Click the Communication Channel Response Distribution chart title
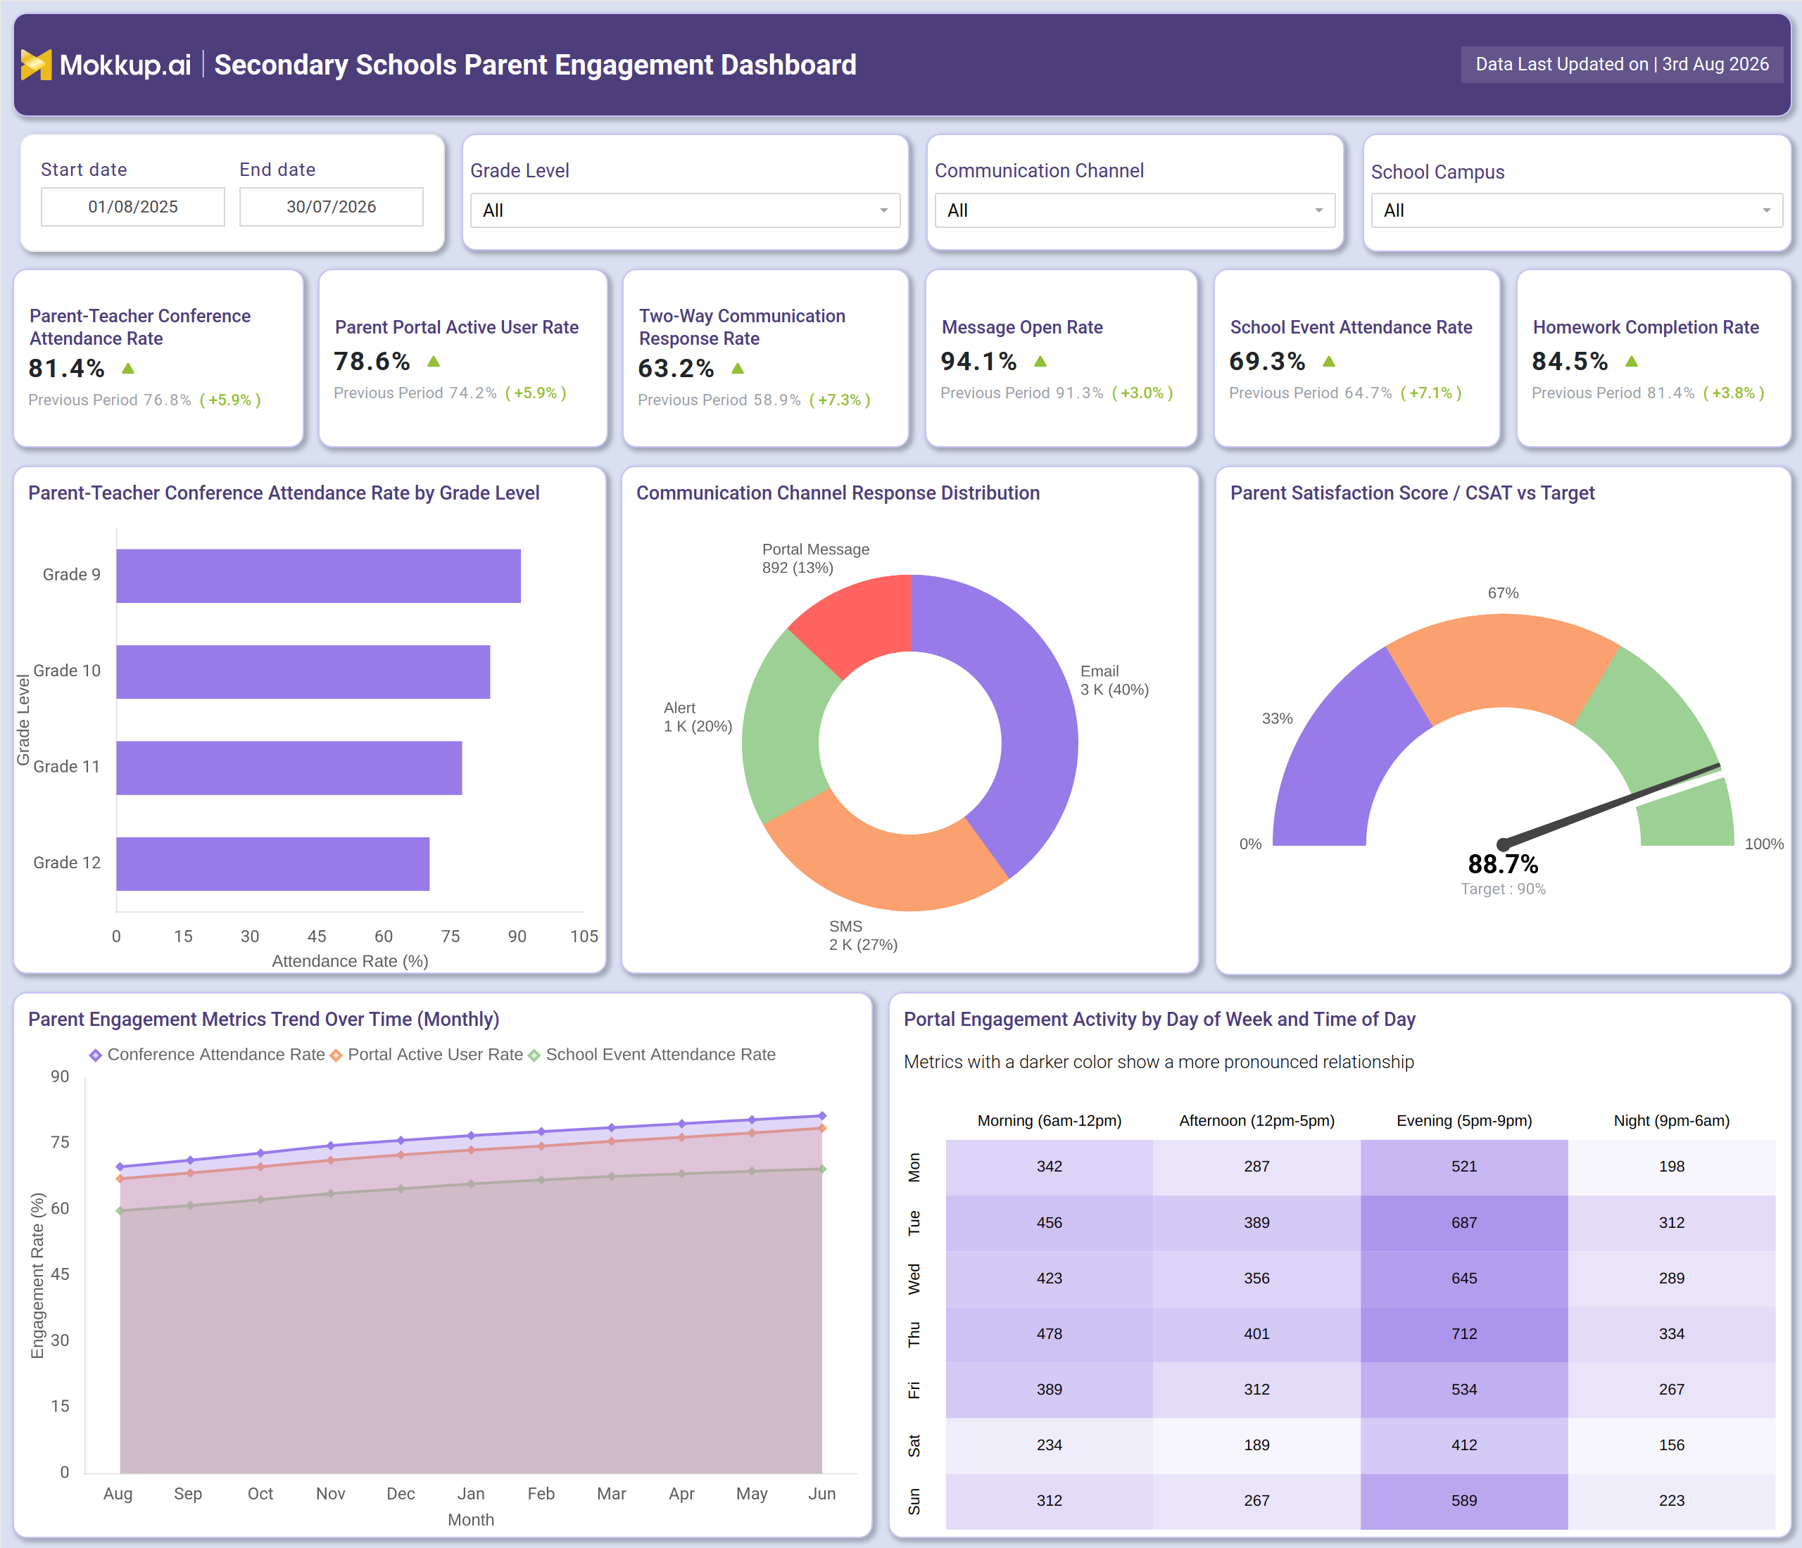 pyautogui.click(x=838, y=493)
